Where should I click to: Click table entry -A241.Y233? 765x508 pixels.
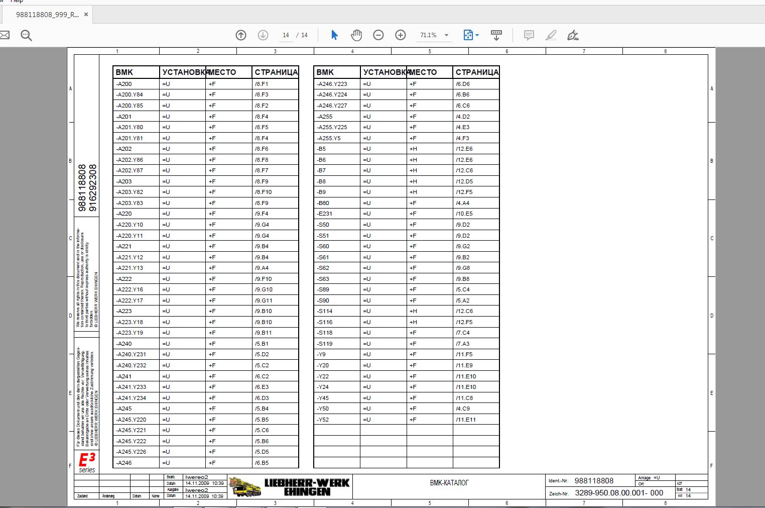tap(131, 387)
